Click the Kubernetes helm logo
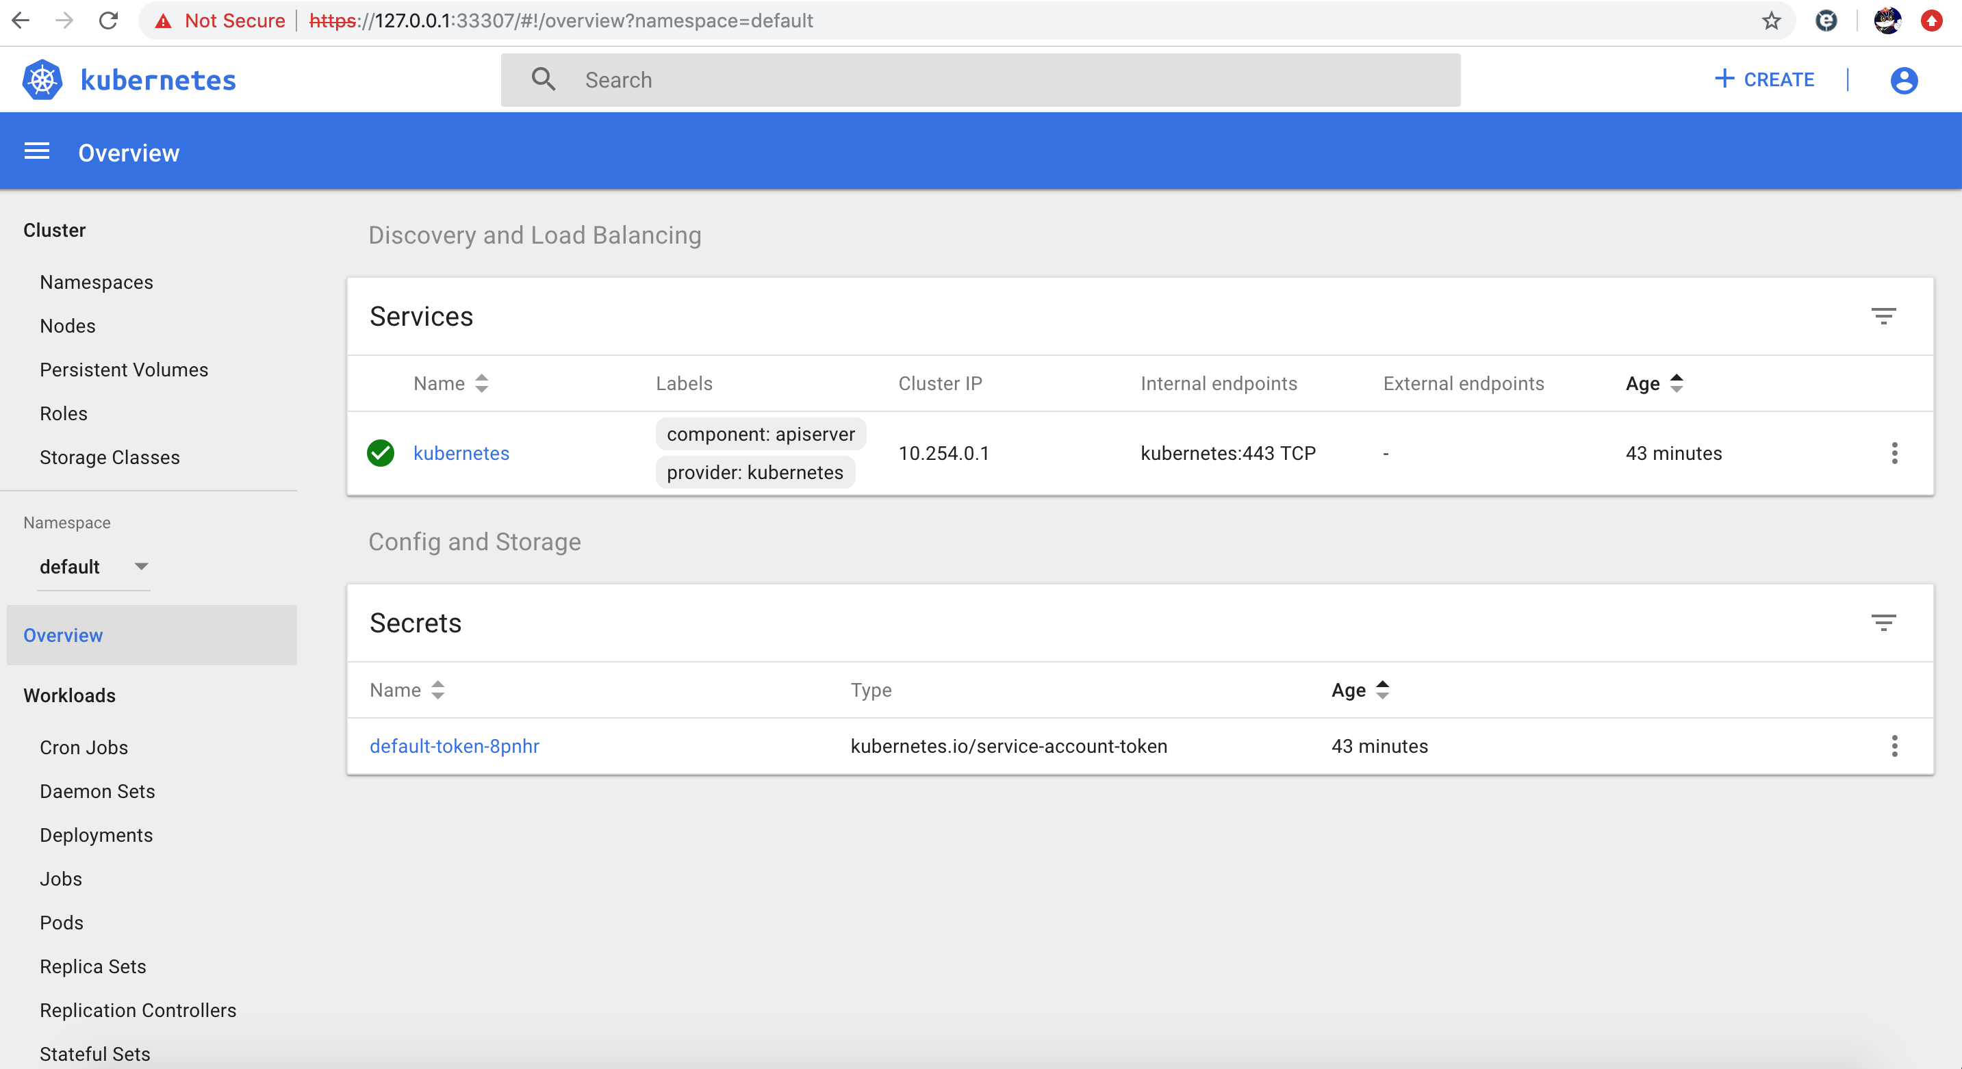Screen dimensions: 1962x1069 tap(42, 80)
